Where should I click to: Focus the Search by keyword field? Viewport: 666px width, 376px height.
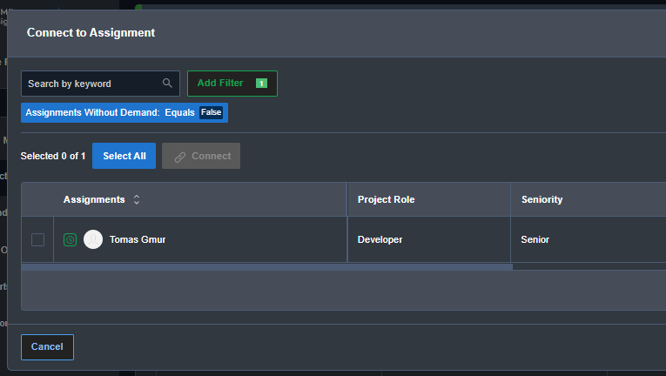pos(91,84)
